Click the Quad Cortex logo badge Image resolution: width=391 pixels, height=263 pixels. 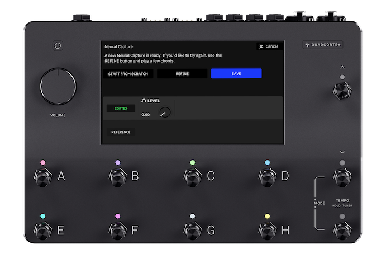click(x=323, y=45)
